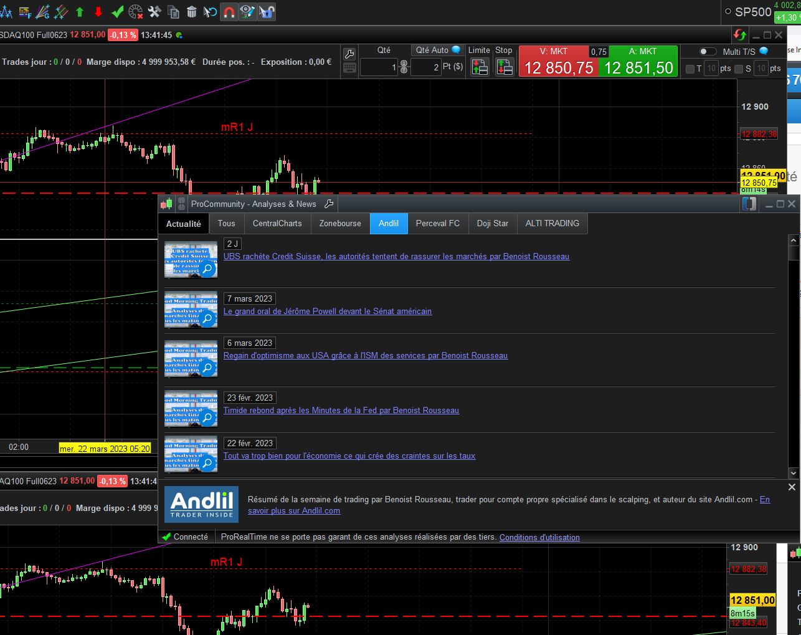Click the keyboard icon in trading panel
The image size is (801, 635).
tap(349, 68)
